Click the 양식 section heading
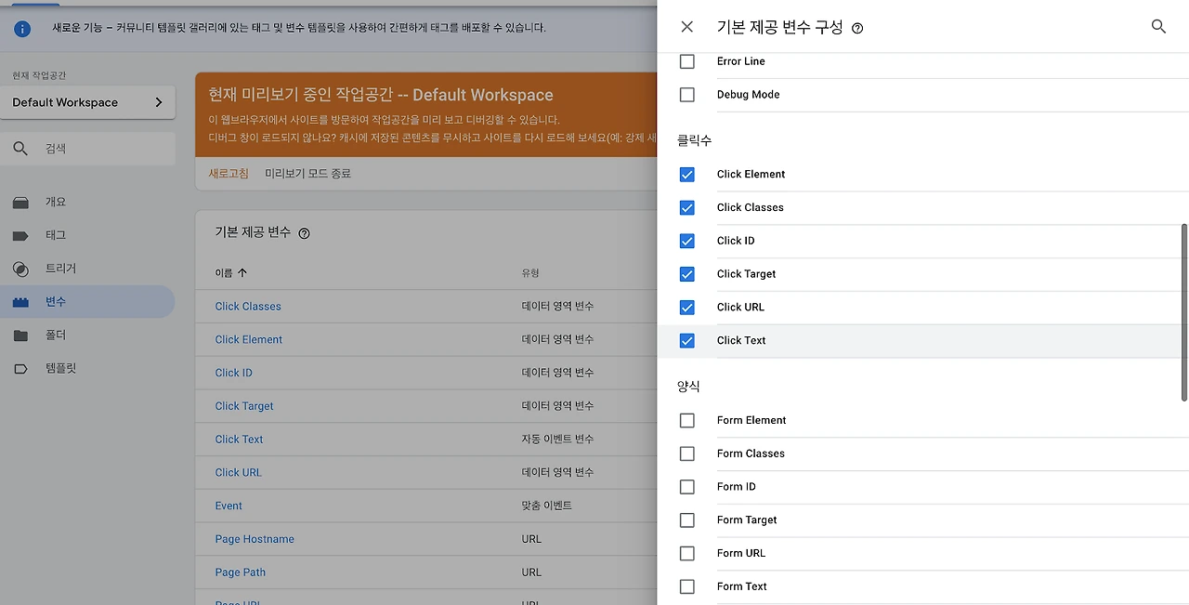Viewport: 1189px width, 605px height. (x=688, y=387)
